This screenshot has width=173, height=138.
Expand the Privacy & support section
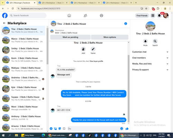click(150, 70)
